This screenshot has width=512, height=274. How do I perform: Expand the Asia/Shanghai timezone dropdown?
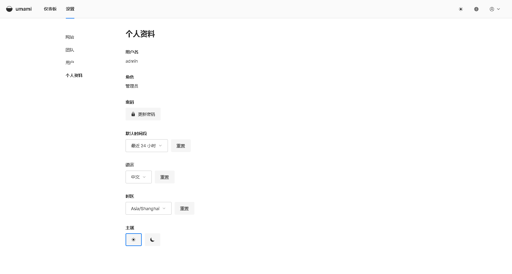tap(148, 208)
